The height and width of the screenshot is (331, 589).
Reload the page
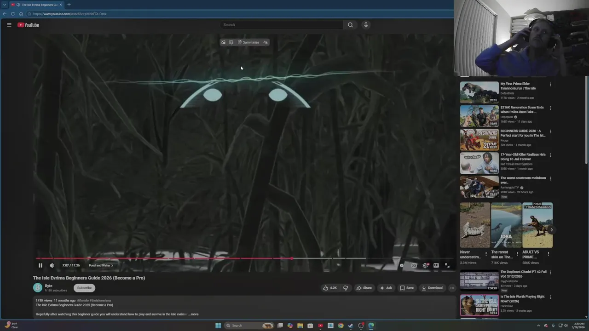coord(13,14)
